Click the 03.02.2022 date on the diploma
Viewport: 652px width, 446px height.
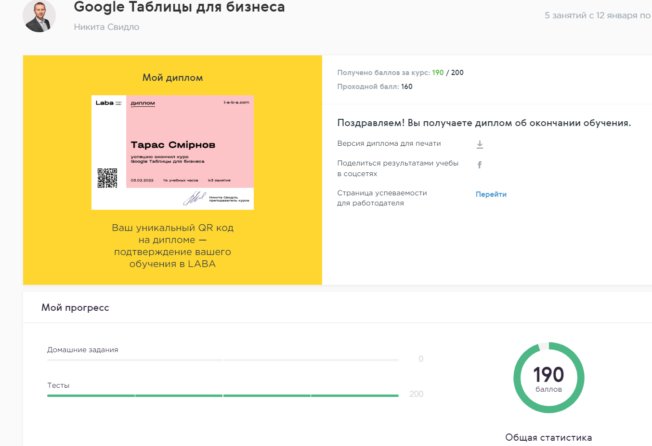point(142,180)
